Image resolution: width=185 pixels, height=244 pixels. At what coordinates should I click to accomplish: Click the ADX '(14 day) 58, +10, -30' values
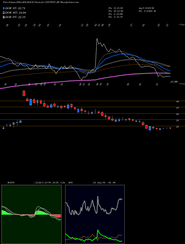pyautogui.click(x=104, y=183)
